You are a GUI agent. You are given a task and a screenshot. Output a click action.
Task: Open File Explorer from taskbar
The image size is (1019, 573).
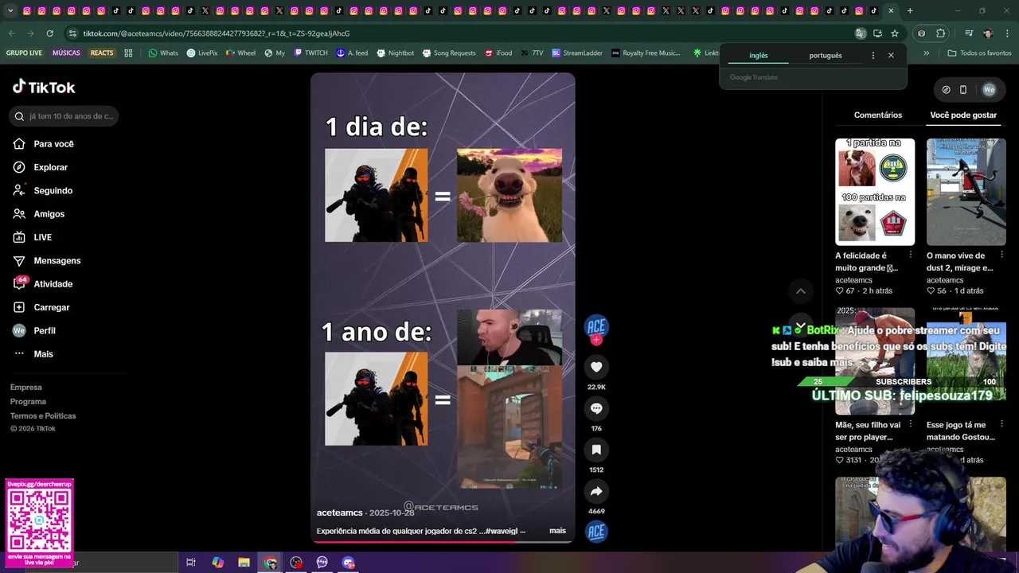pyautogui.click(x=244, y=563)
